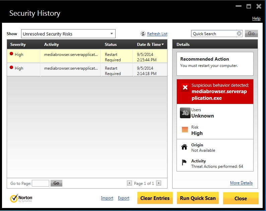Start Run Quick Scan

[x=198, y=198]
